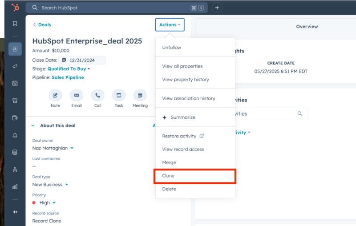Click the Email activity icon

77,95
